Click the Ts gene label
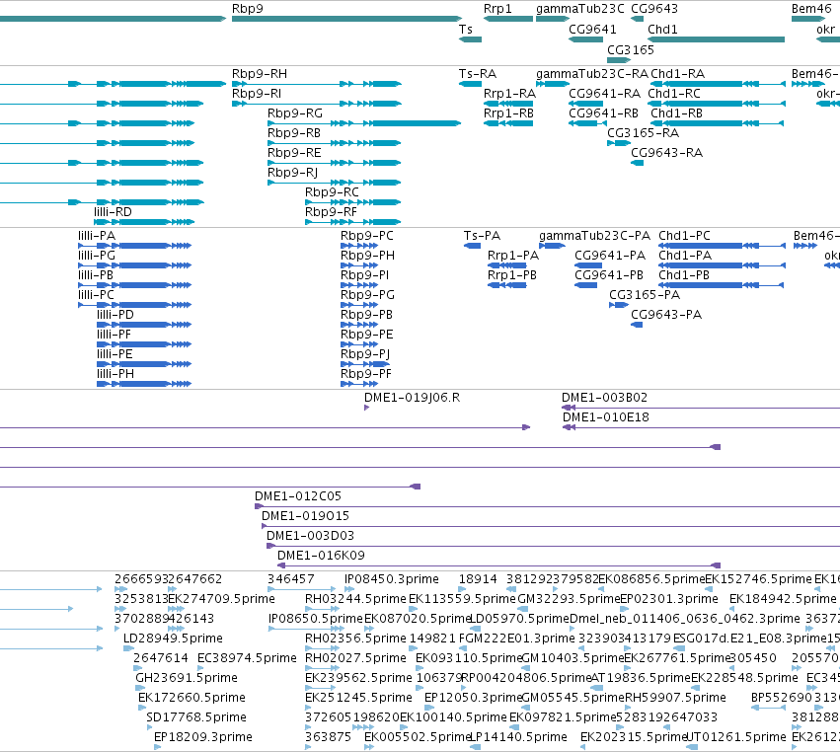The width and height of the screenshot is (840, 752). click(x=466, y=29)
